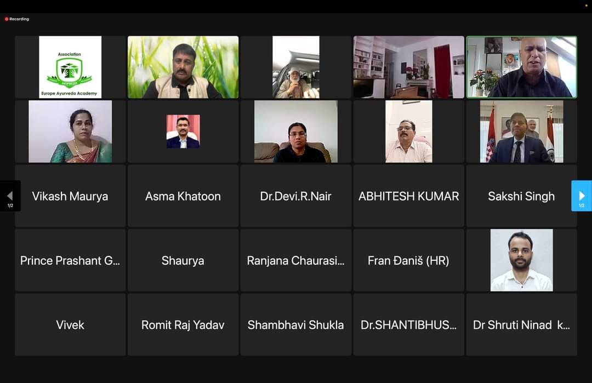Screen dimensions: 592x383
Task: Select the Dr Shruti Ninad tile
Action: click(x=522, y=324)
